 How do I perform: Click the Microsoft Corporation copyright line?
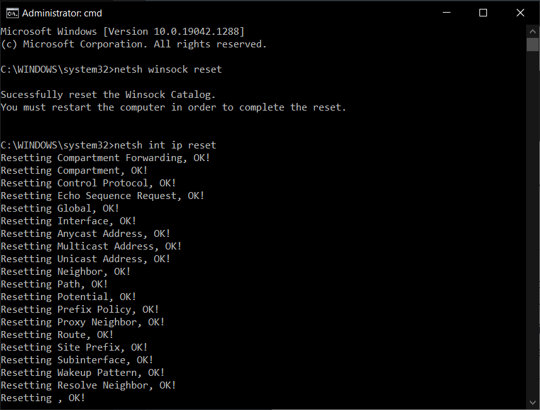click(134, 44)
